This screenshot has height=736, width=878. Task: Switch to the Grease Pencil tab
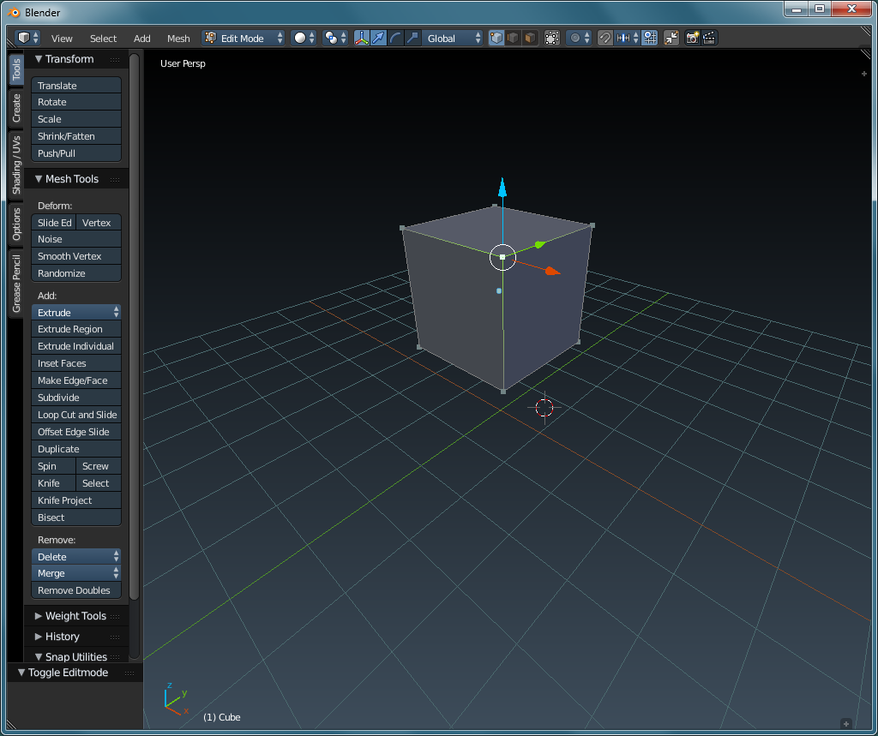16,284
